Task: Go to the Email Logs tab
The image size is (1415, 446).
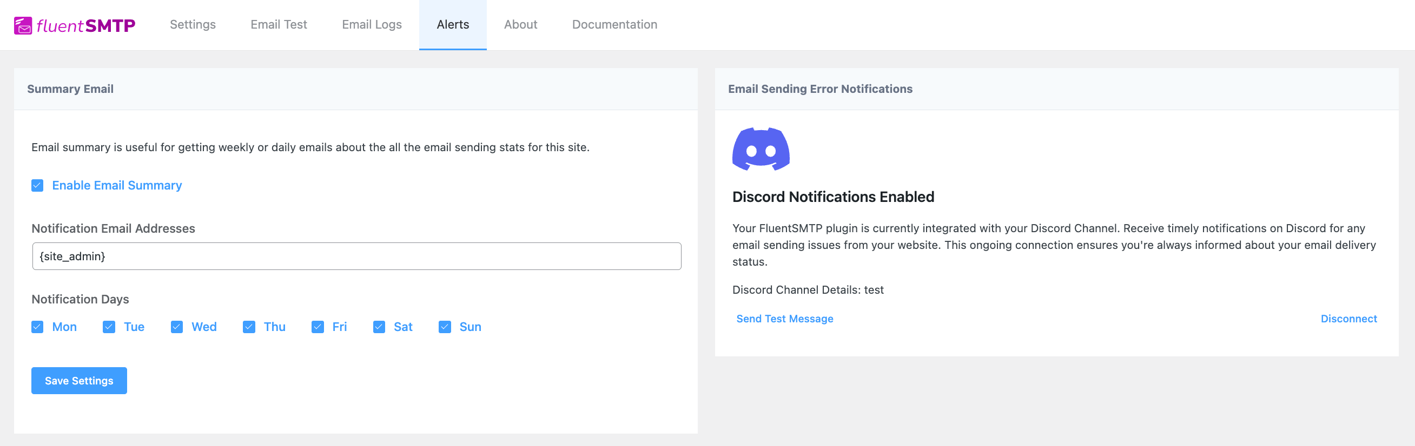Action: (x=372, y=25)
